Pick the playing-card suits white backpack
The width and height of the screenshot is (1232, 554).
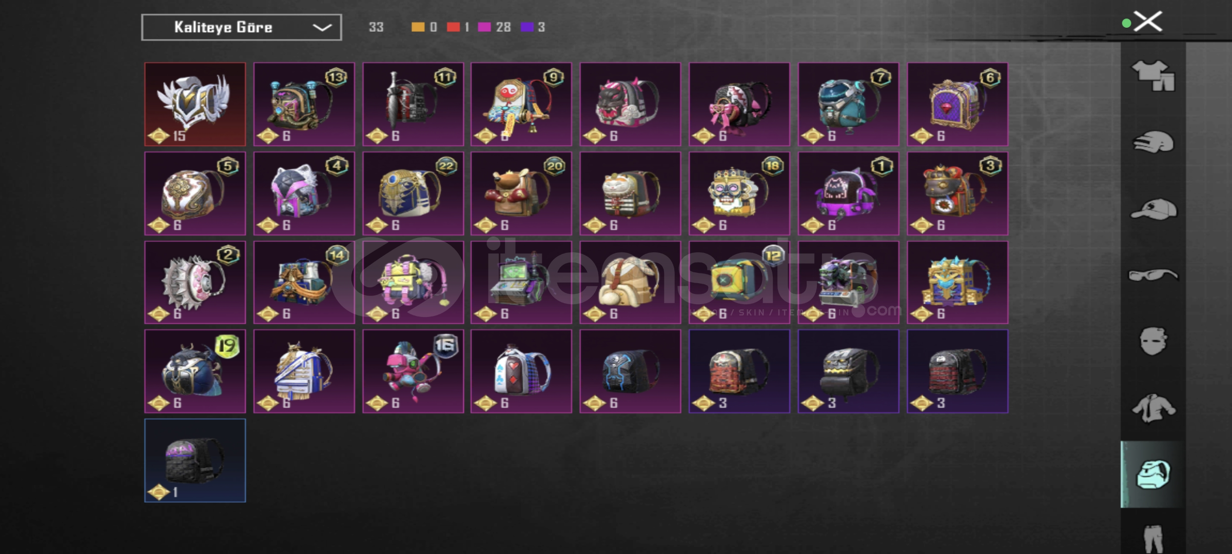click(521, 371)
